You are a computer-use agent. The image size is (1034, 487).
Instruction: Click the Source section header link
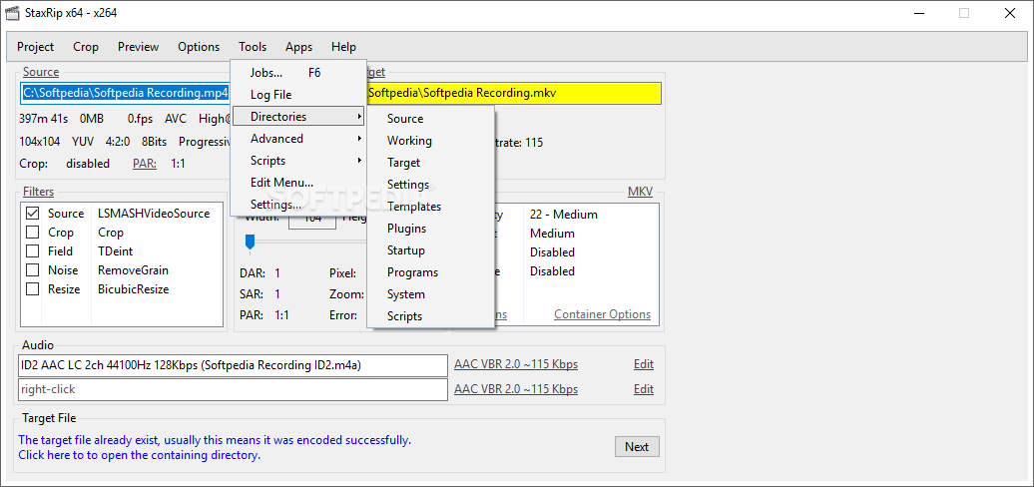41,72
